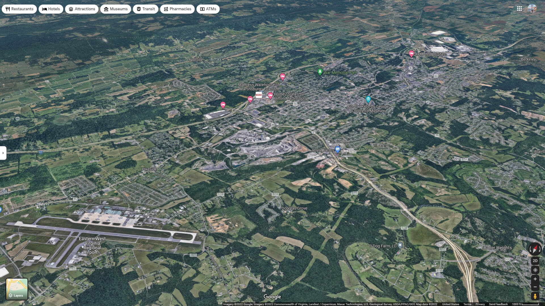Zoom in with the plus button
The width and height of the screenshot is (545, 306).
pyautogui.click(x=535, y=279)
